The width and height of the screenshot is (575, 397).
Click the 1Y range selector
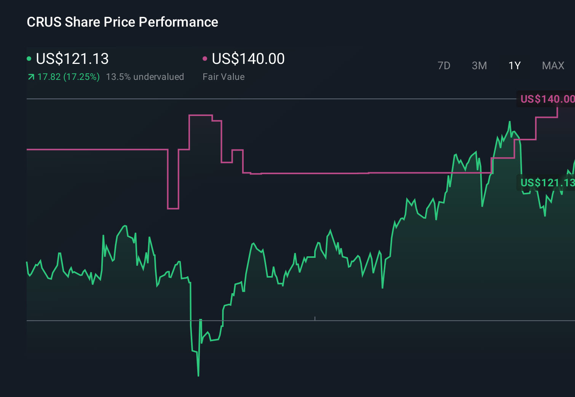(514, 65)
